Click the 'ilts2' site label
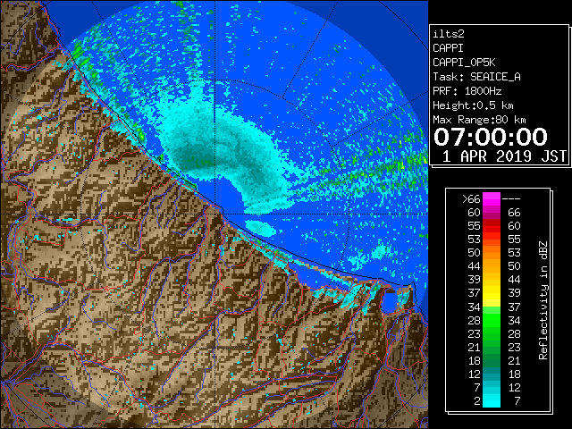 click(449, 34)
